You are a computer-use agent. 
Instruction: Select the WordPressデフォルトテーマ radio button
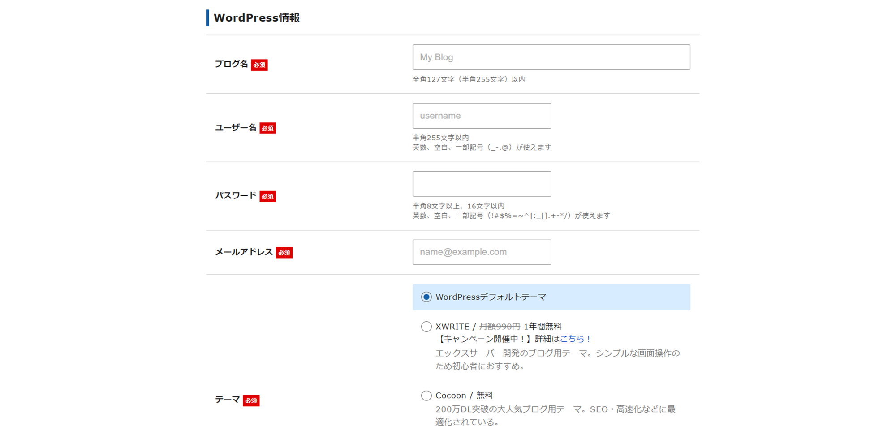coord(426,297)
